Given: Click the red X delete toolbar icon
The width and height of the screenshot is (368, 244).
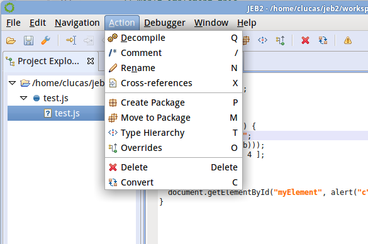Looking at the screenshot, I should click(x=305, y=40).
